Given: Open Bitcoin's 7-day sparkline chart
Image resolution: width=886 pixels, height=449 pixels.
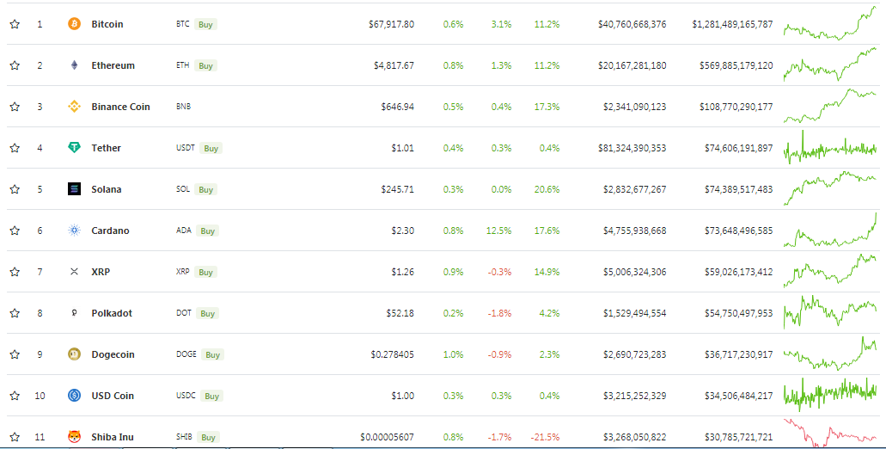Looking at the screenshot, I should (829, 24).
